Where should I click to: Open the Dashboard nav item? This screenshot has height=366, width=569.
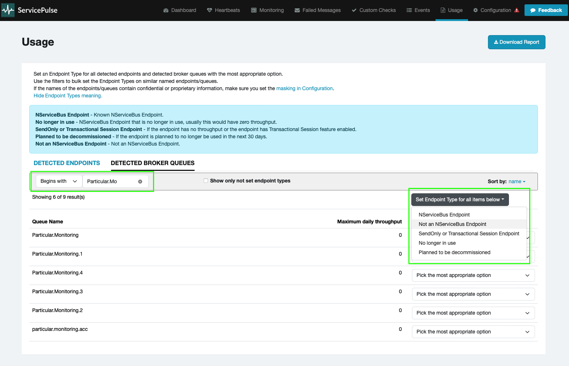click(180, 10)
